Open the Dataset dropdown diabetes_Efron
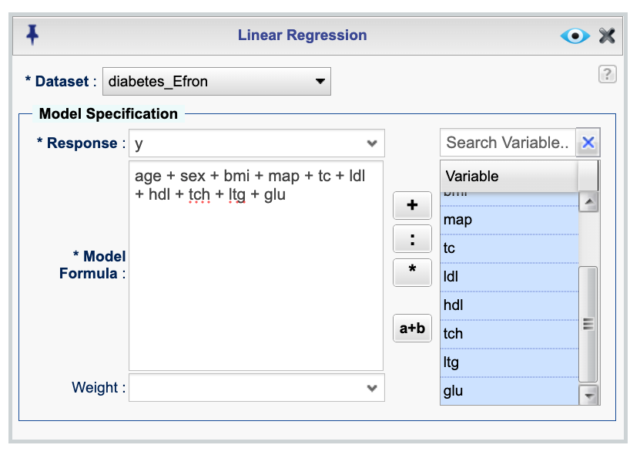640x455 pixels. point(216,81)
